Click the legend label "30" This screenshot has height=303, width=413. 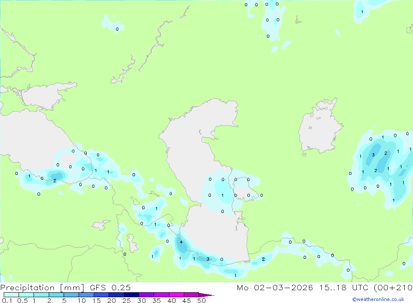coord(142,301)
